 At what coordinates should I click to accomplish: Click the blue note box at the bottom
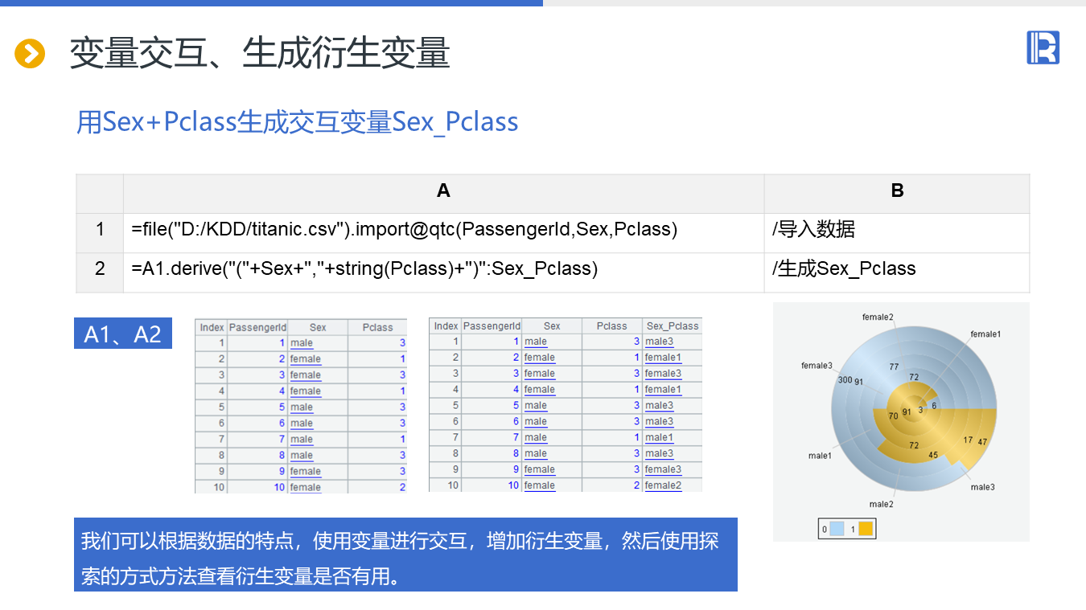tap(405, 555)
